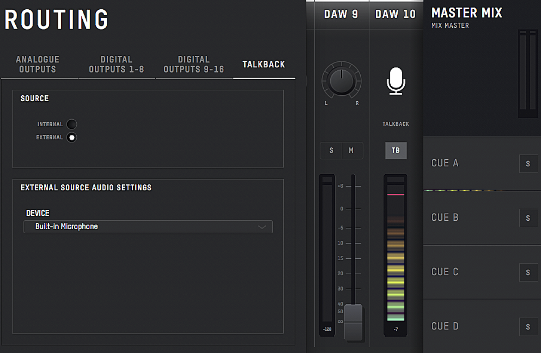Click the Master Mix stereo output meter
Viewport: 541px width, 353px height.
(x=528, y=74)
